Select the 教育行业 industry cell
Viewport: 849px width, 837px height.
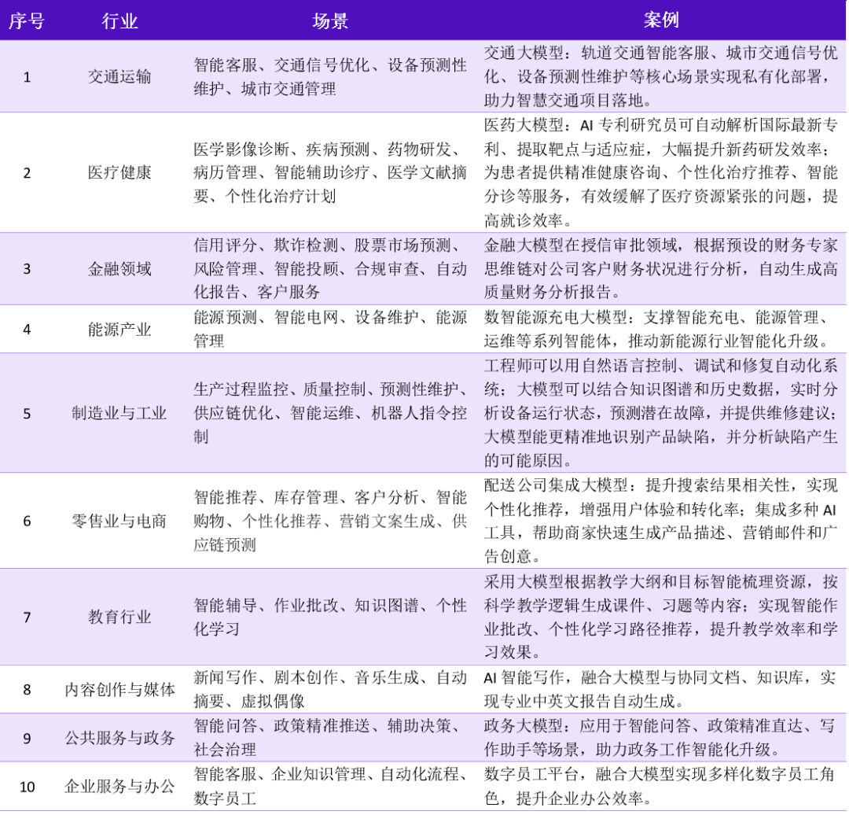pos(119,617)
